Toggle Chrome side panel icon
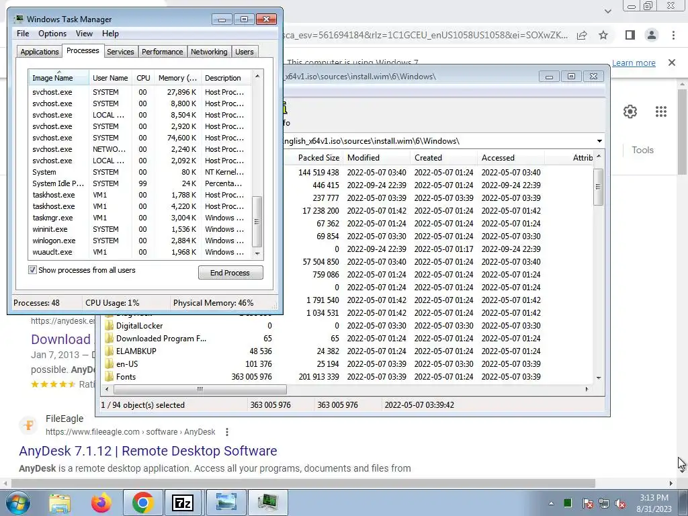 tap(630, 35)
